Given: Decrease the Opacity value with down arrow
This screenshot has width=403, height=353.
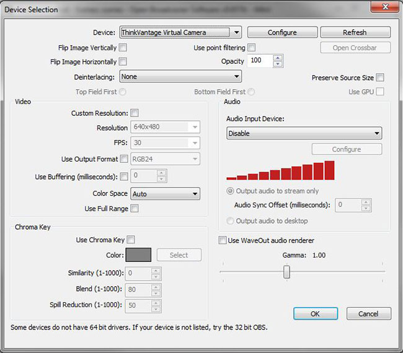Looking at the screenshot, I should coord(277,64).
